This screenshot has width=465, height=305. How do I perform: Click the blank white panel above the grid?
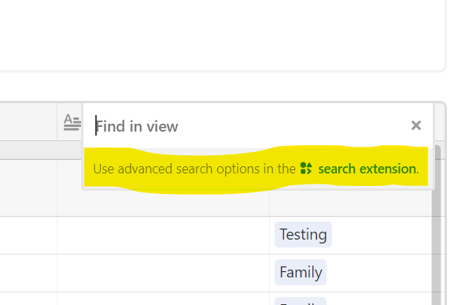[223, 34]
